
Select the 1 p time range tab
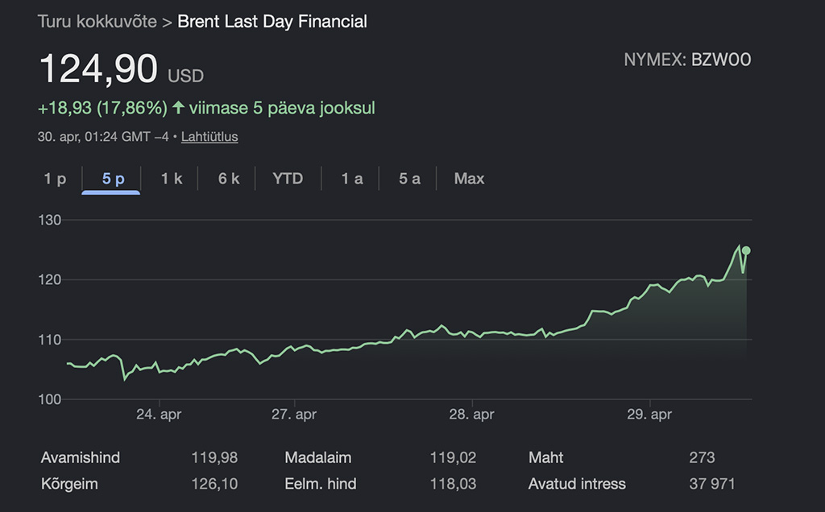[x=55, y=179]
